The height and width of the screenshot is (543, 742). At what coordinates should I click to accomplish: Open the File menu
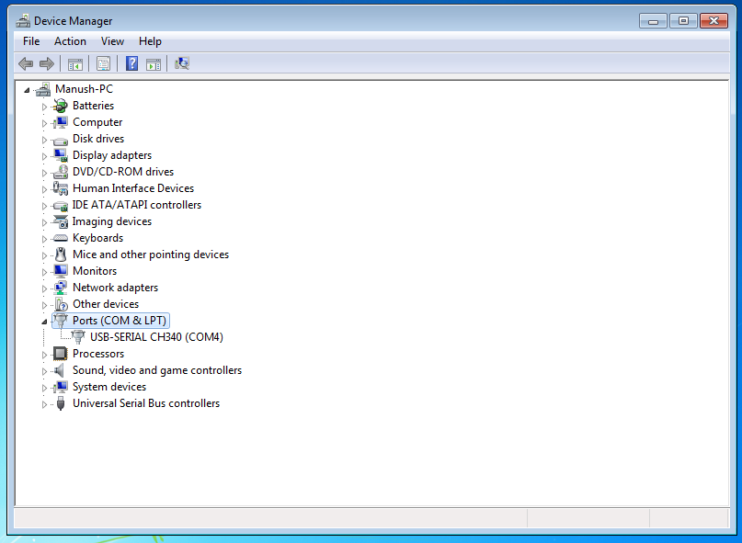(30, 41)
